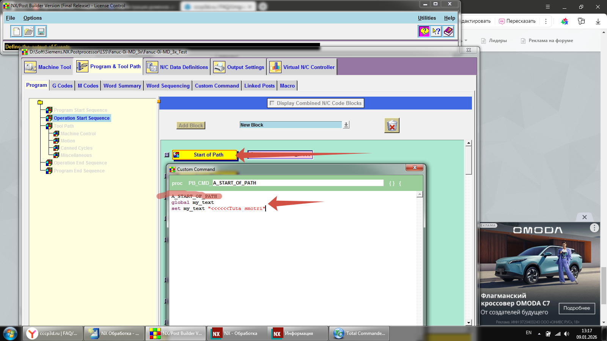Click the New file toolbar icon
Image resolution: width=607 pixels, height=341 pixels.
pos(16,31)
